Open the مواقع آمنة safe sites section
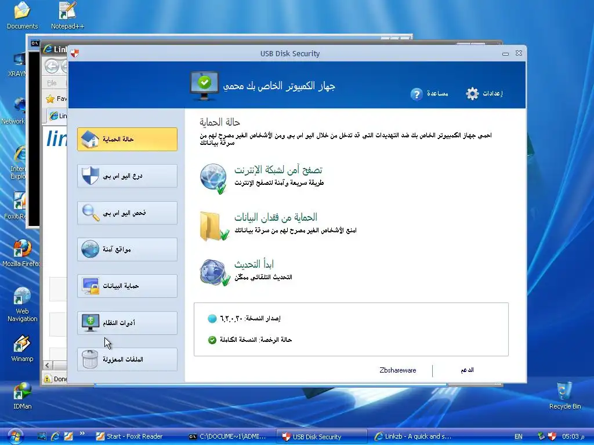The image size is (594, 445). point(127,249)
